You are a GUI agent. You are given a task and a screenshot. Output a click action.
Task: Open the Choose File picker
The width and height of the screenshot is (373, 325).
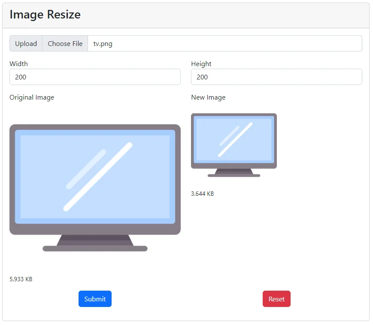click(65, 43)
